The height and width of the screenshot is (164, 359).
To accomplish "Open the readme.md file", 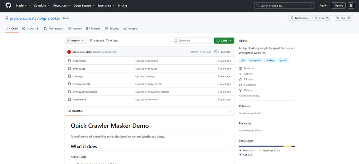I will tap(79, 100).
